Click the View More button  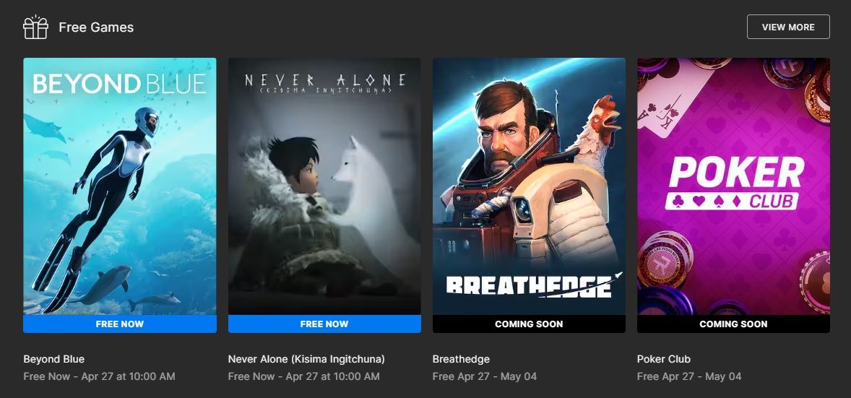pyautogui.click(x=788, y=27)
